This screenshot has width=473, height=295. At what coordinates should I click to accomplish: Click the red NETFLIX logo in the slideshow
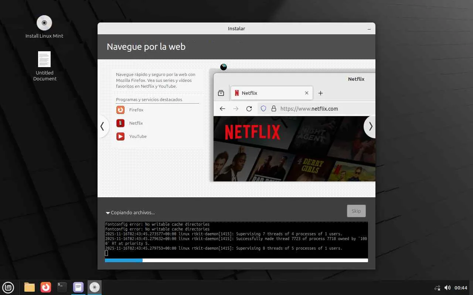click(253, 132)
